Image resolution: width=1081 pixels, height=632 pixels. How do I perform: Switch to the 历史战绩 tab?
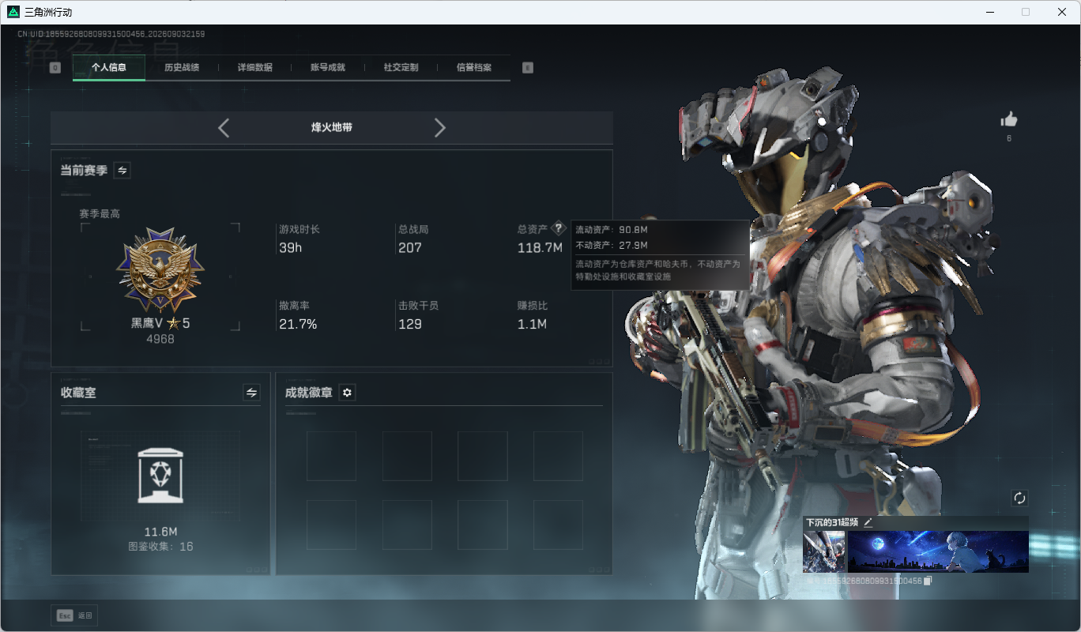(x=182, y=67)
